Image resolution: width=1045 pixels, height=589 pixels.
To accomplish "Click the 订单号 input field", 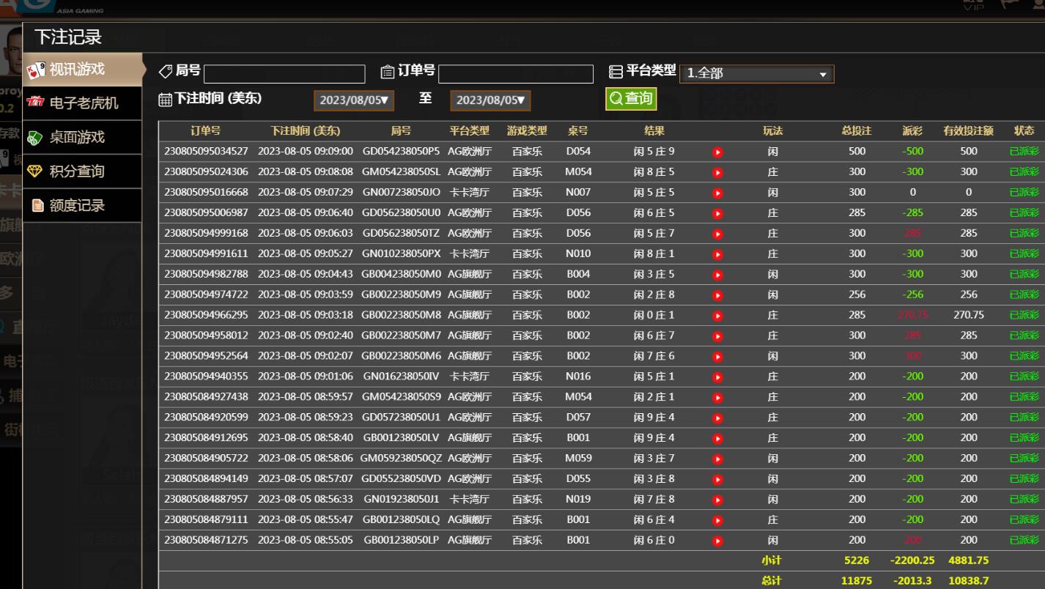I will (516, 74).
